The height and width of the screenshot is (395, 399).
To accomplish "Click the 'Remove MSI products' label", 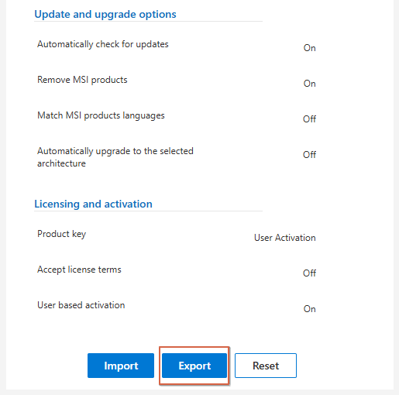I will tap(82, 80).
